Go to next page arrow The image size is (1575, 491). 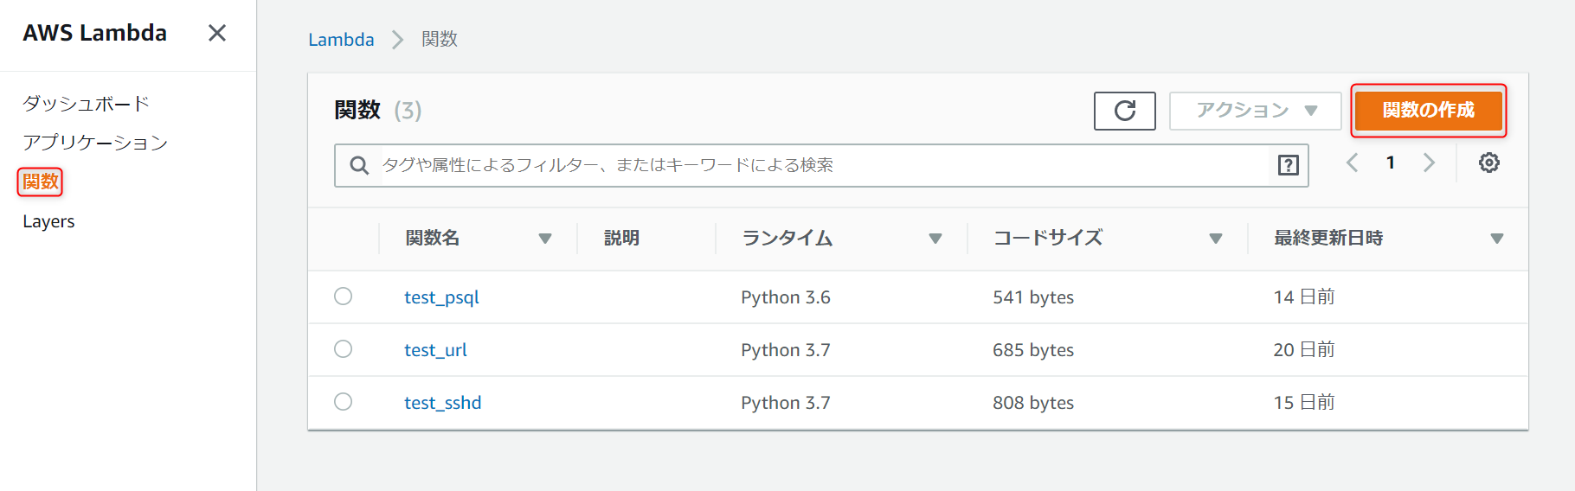click(1429, 163)
